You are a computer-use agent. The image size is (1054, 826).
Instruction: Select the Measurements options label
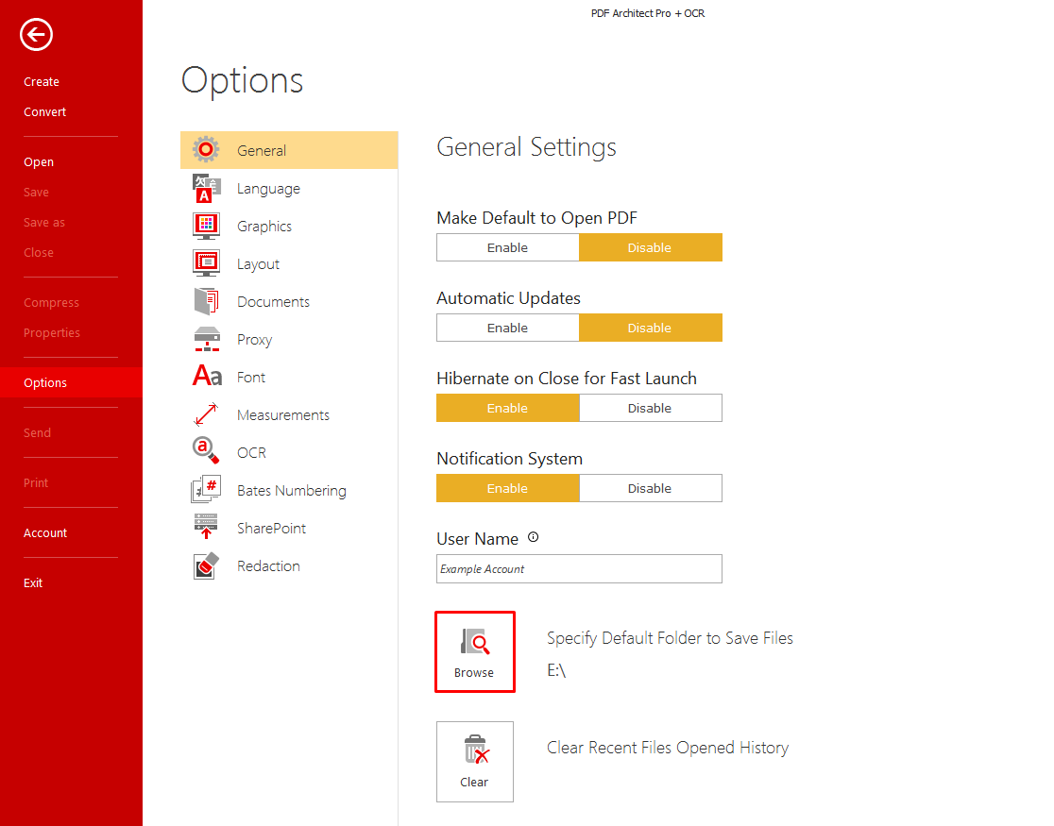coord(283,414)
